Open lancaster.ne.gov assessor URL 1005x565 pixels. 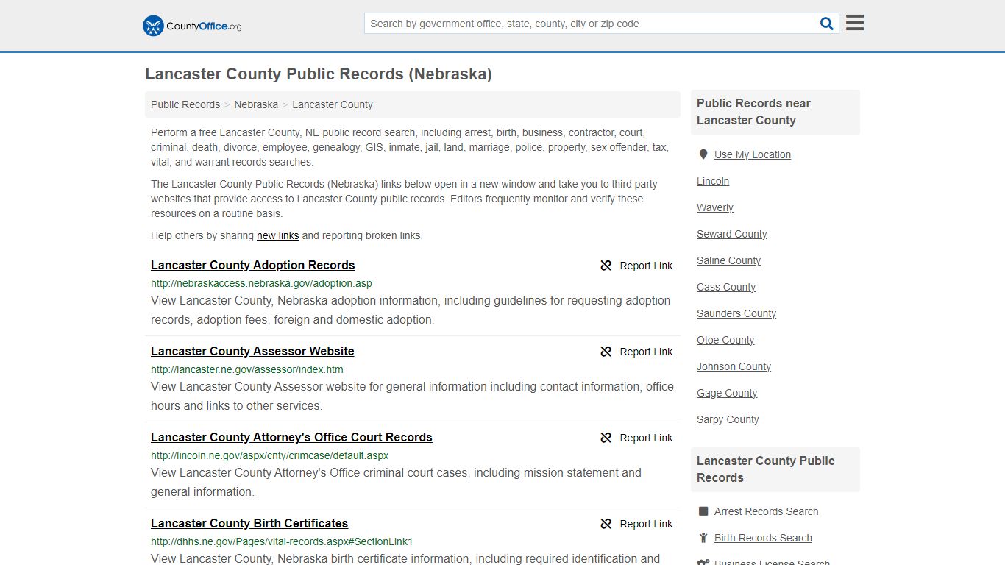point(247,369)
